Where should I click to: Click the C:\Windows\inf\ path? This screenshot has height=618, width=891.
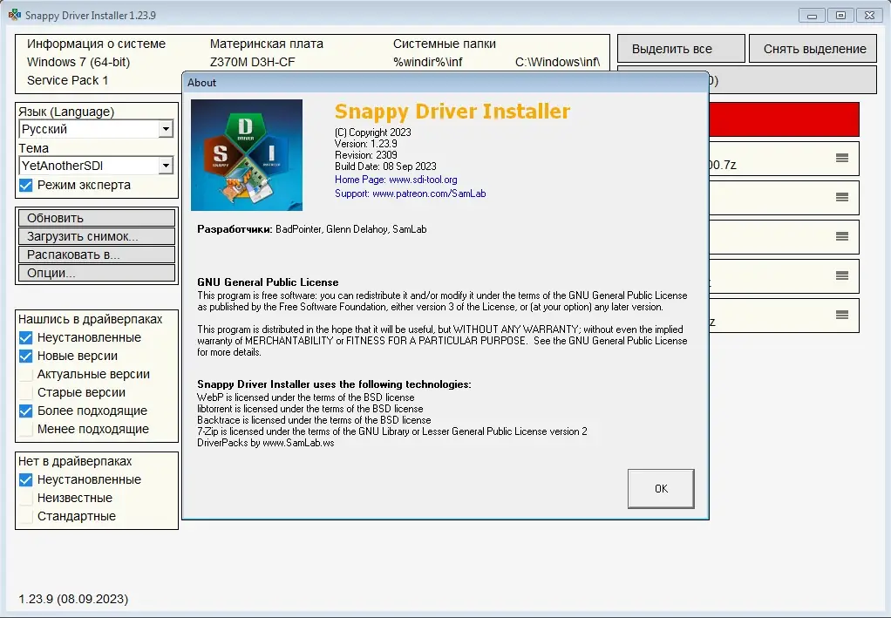pos(557,62)
